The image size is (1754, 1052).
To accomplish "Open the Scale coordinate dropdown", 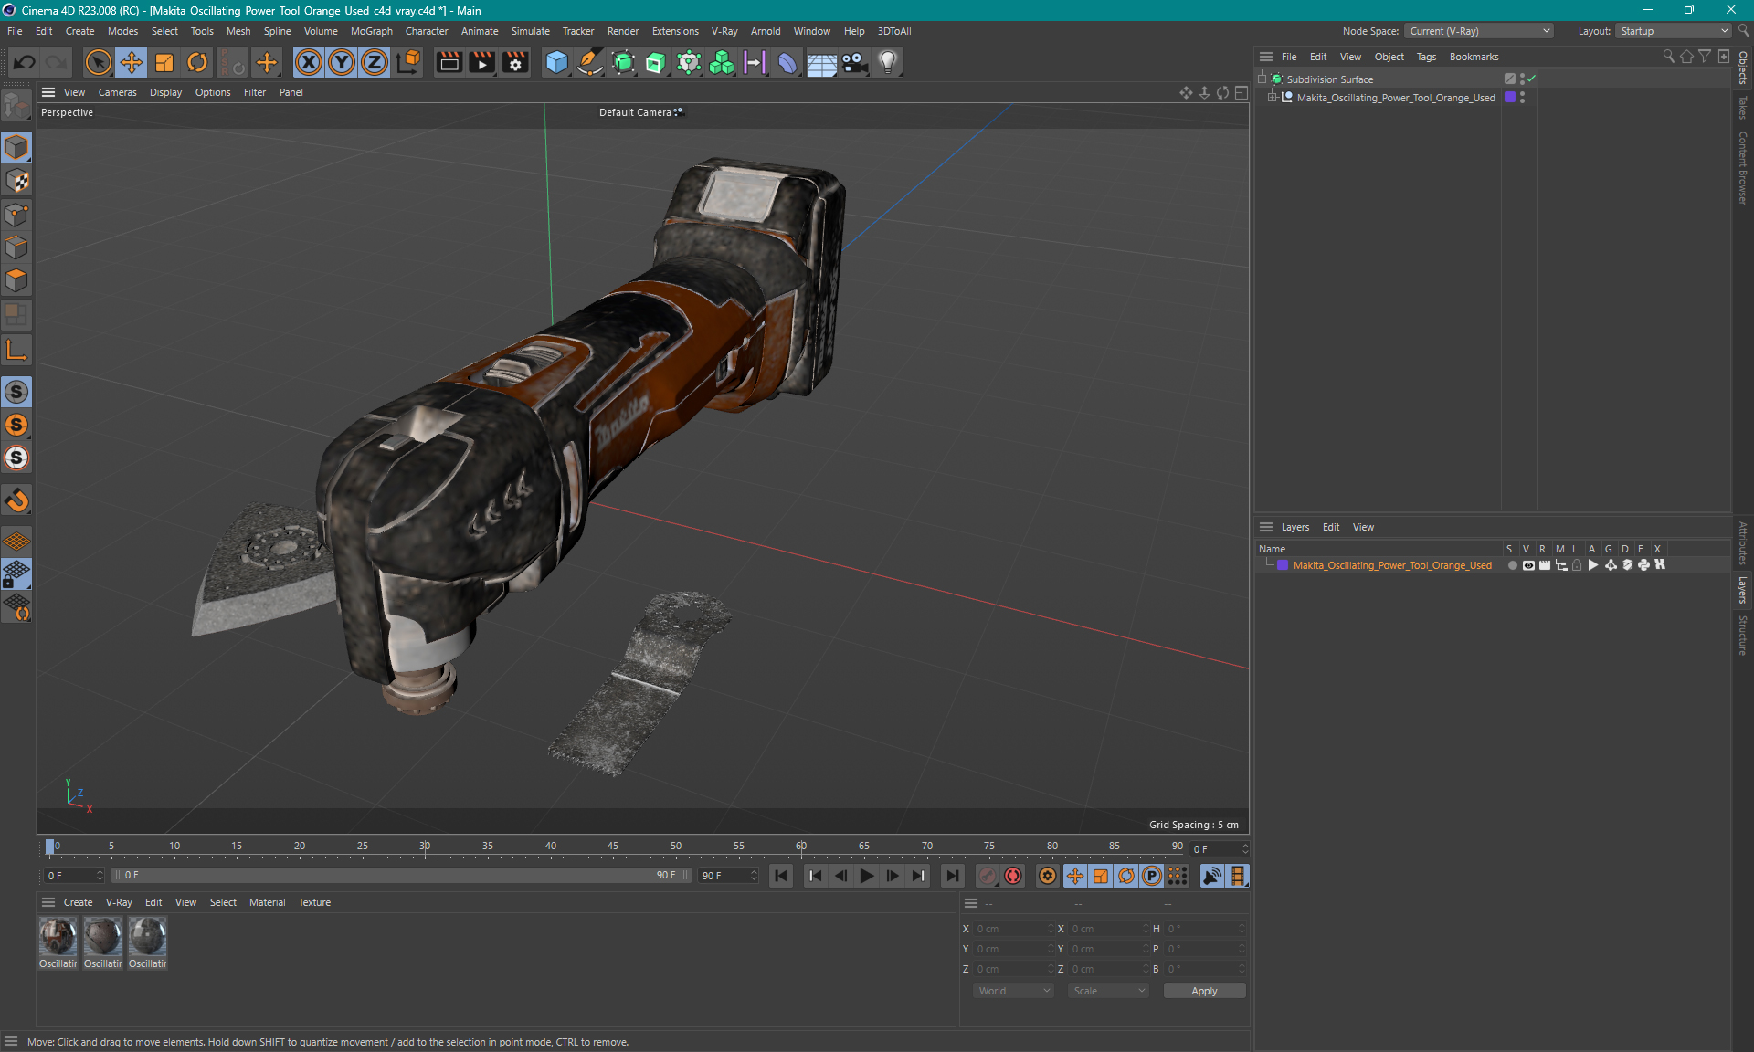I will [x=1108, y=991].
